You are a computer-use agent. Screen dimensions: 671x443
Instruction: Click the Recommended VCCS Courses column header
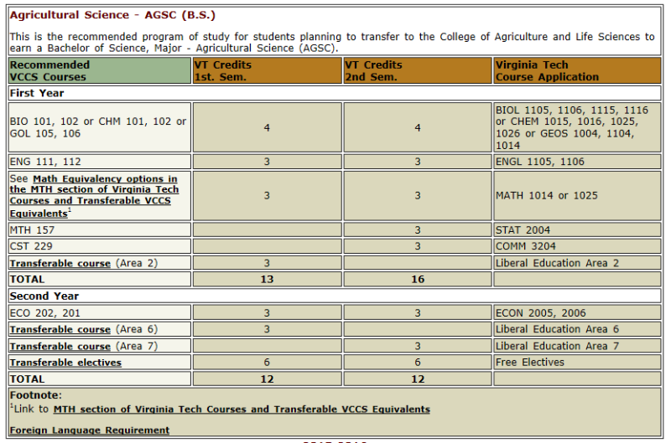(x=100, y=70)
